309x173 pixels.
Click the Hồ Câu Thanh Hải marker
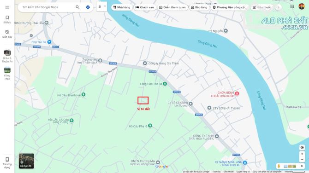[x=83, y=95]
